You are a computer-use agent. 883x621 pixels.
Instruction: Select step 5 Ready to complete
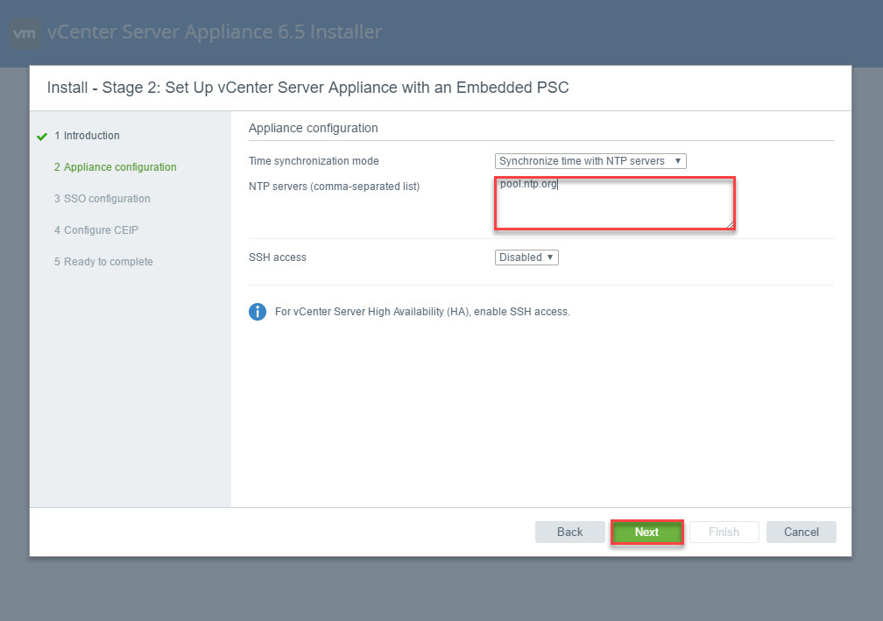(x=102, y=262)
